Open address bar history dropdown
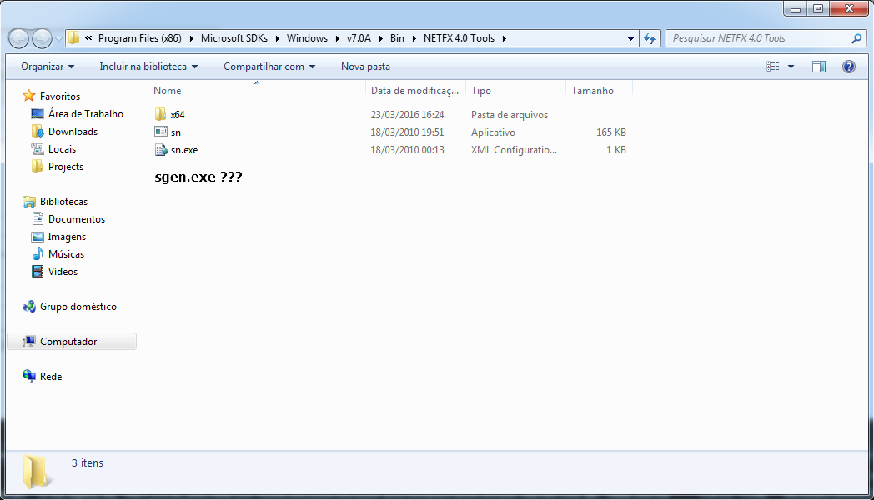Screen dimensions: 874x500 point(630,38)
